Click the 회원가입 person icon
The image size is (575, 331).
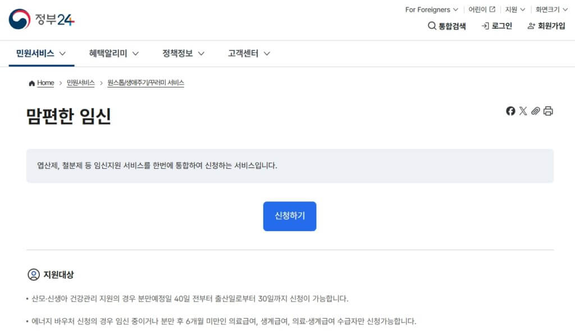(x=531, y=26)
